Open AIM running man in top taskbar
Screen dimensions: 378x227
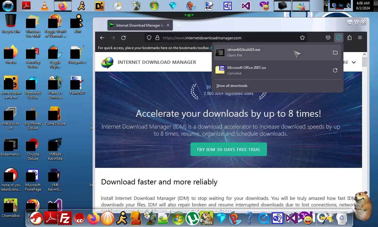81,6
